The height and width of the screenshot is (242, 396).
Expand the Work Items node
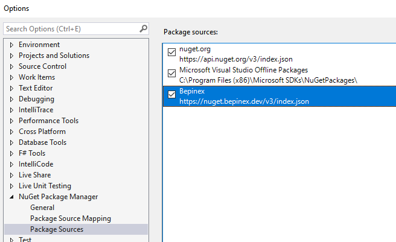coord(11,78)
